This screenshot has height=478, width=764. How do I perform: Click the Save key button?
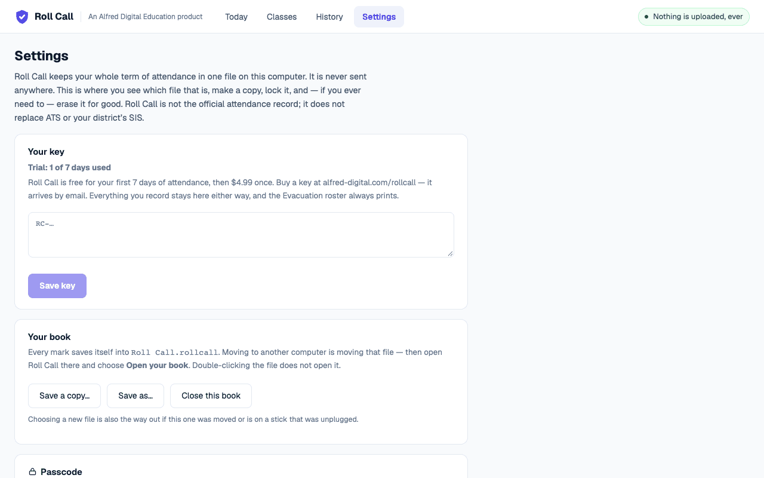tap(57, 286)
